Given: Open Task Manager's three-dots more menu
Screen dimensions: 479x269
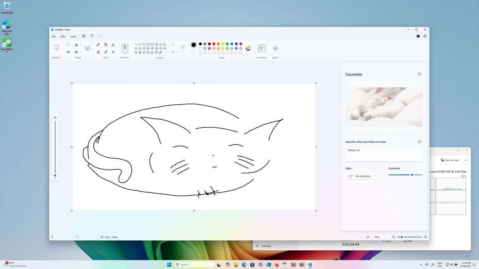Looking at the screenshot, I should pyautogui.click(x=466, y=160).
